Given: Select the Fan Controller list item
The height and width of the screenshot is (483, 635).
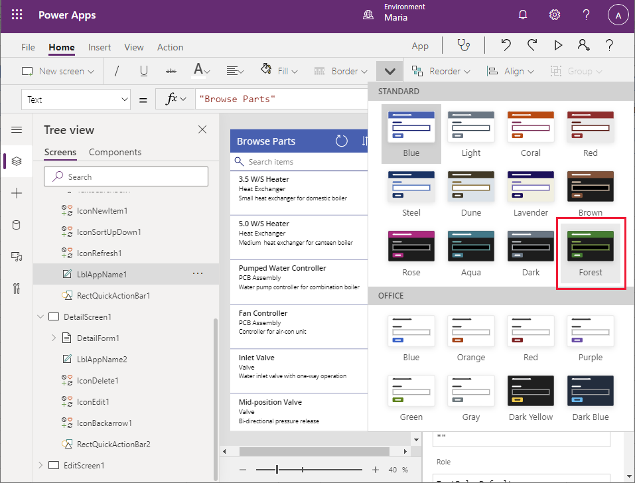Looking at the screenshot, I should pyautogui.click(x=299, y=326).
